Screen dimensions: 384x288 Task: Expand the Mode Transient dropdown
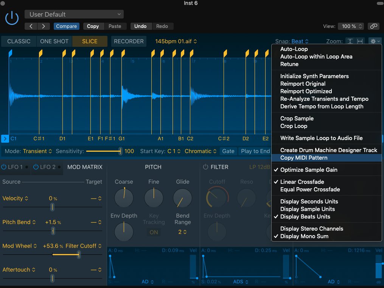coord(37,151)
